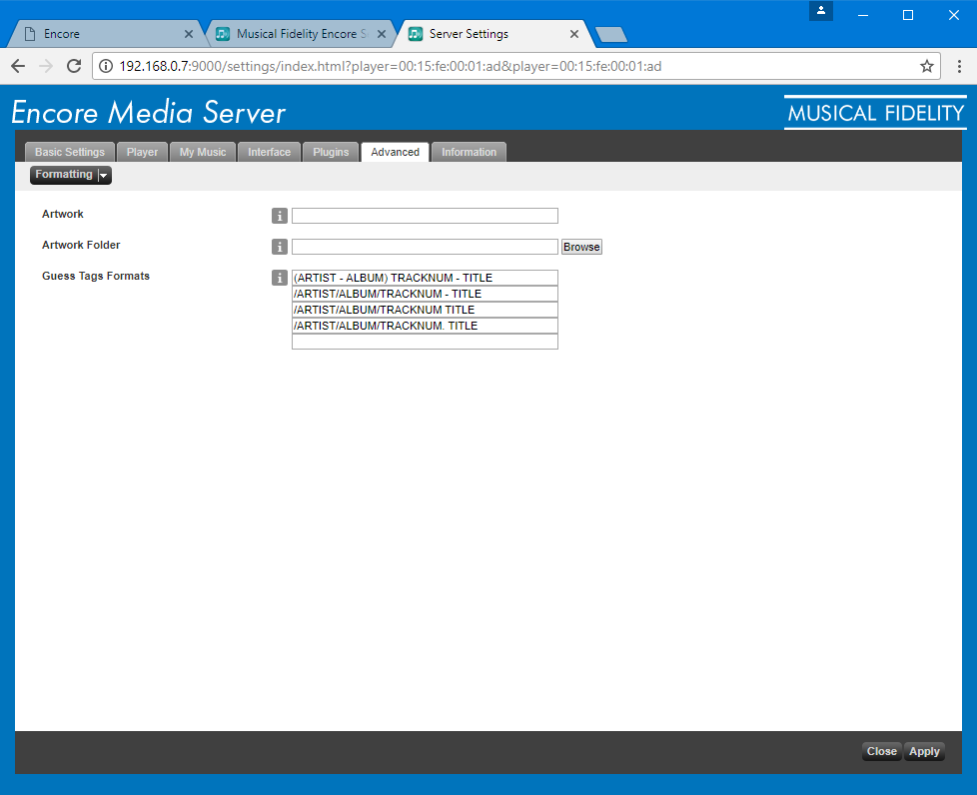Focus the Artwork Folder path field
Screen dimensions: 977x795
[x=425, y=247]
